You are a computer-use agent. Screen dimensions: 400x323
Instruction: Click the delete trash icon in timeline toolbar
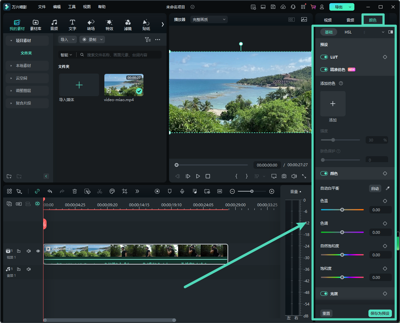click(75, 191)
